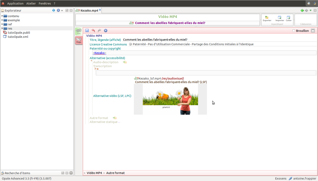Expand the contenu folder in explorer
Screen dimensions: 318x181
tap(2, 16)
